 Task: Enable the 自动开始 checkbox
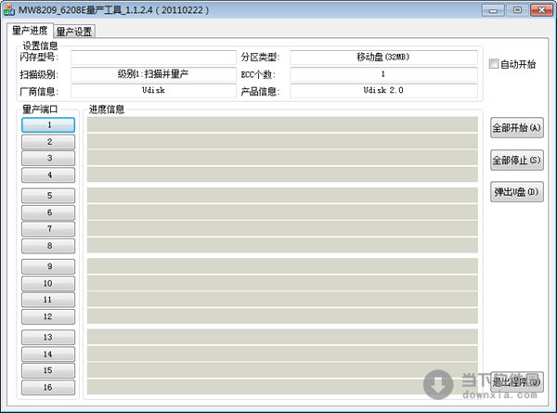(494, 64)
